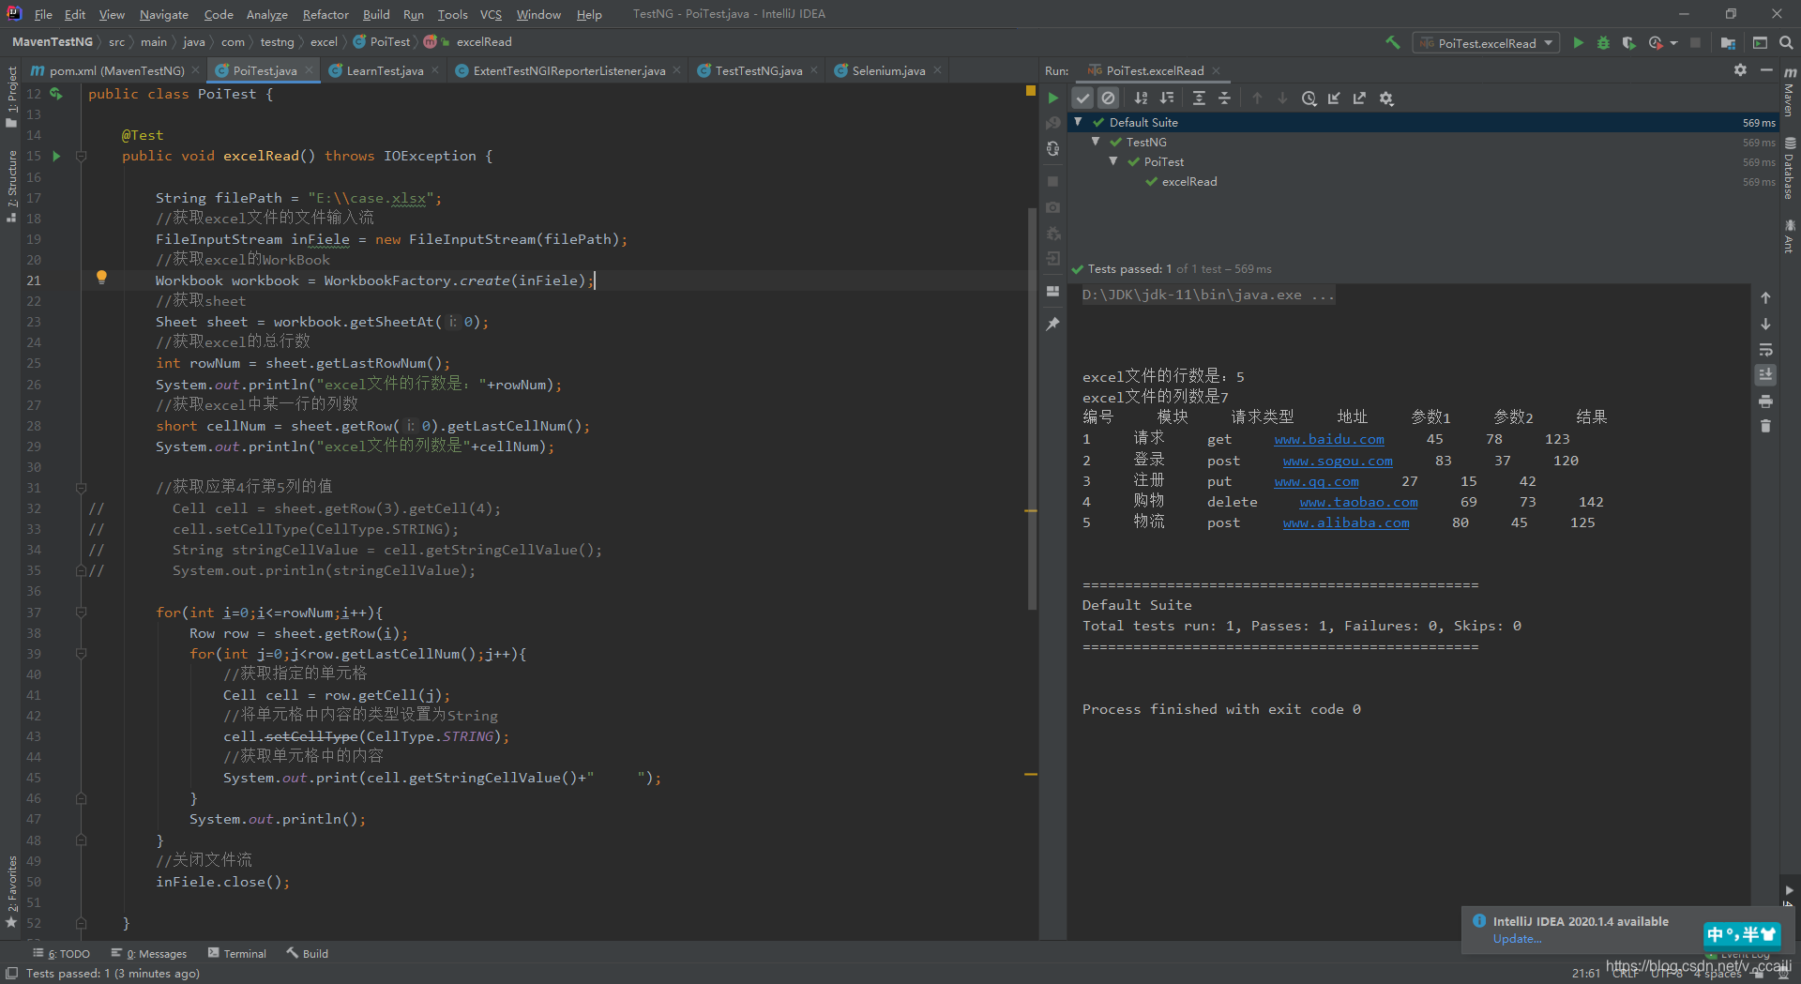This screenshot has width=1801, height=984.
Task: Expand all nodes in the test tree
Action: click(x=1199, y=98)
